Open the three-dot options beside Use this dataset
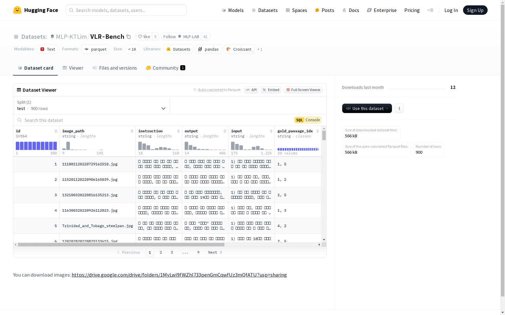 pyautogui.click(x=399, y=108)
